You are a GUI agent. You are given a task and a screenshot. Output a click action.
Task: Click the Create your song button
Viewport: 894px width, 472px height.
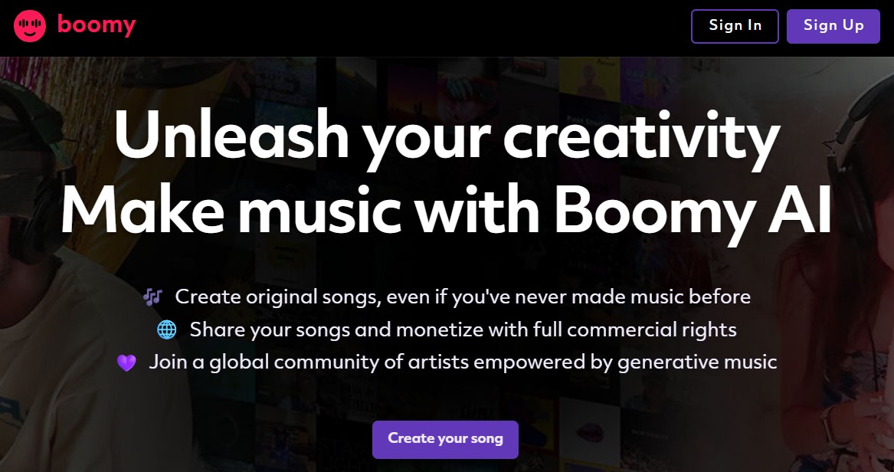[x=445, y=439]
